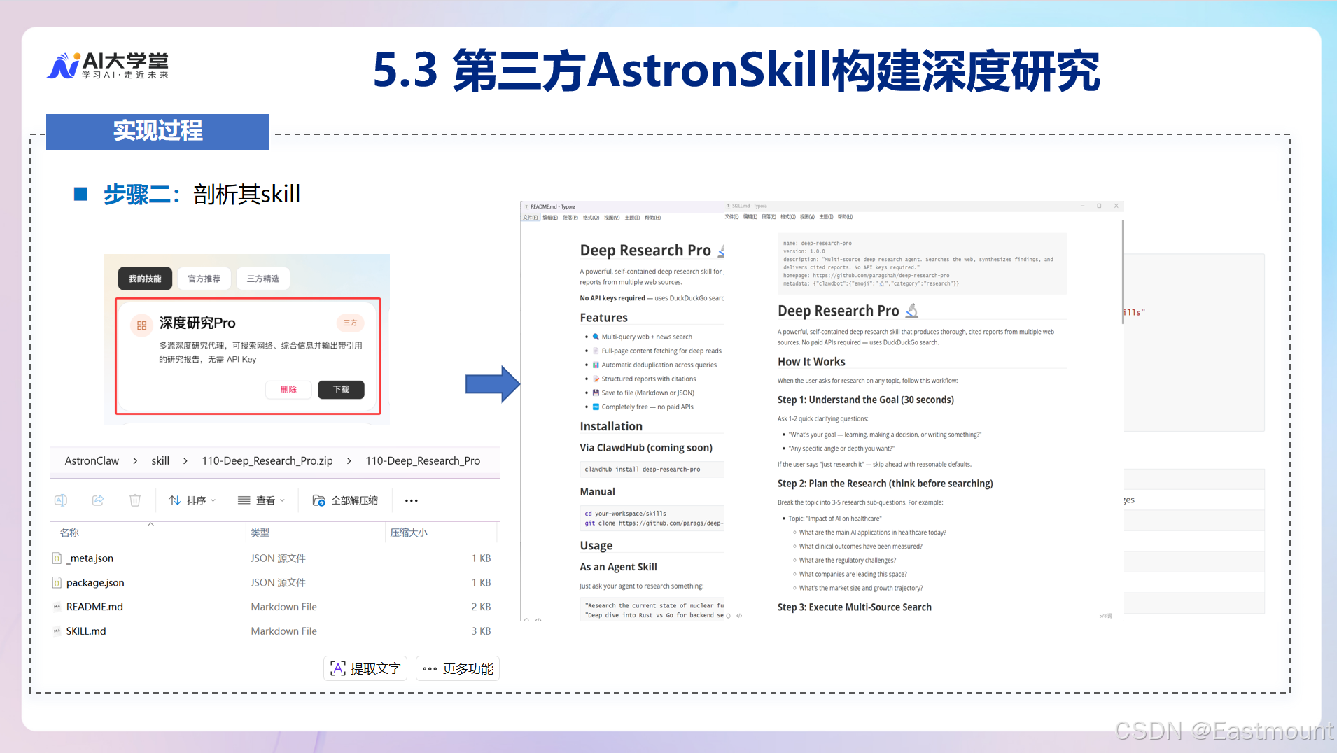Click the SKILL.md markdown file icon
This screenshot has height=753, width=1337.
[x=57, y=631]
